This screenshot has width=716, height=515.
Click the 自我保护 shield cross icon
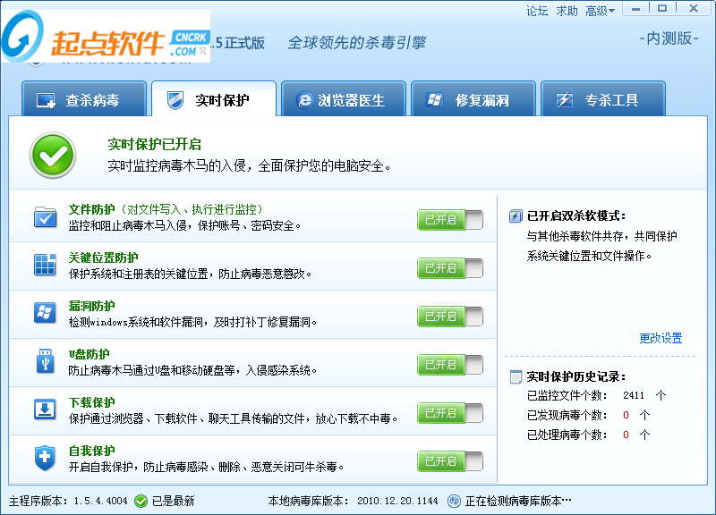[x=45, y=458]
